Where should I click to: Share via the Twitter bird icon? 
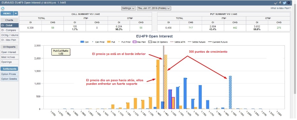[285, 3]
